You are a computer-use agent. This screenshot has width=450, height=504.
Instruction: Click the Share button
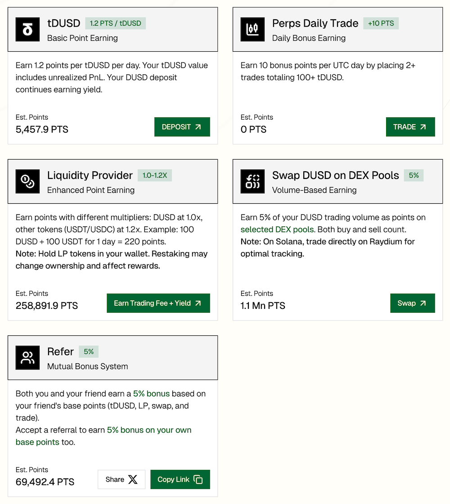point(121,479)
